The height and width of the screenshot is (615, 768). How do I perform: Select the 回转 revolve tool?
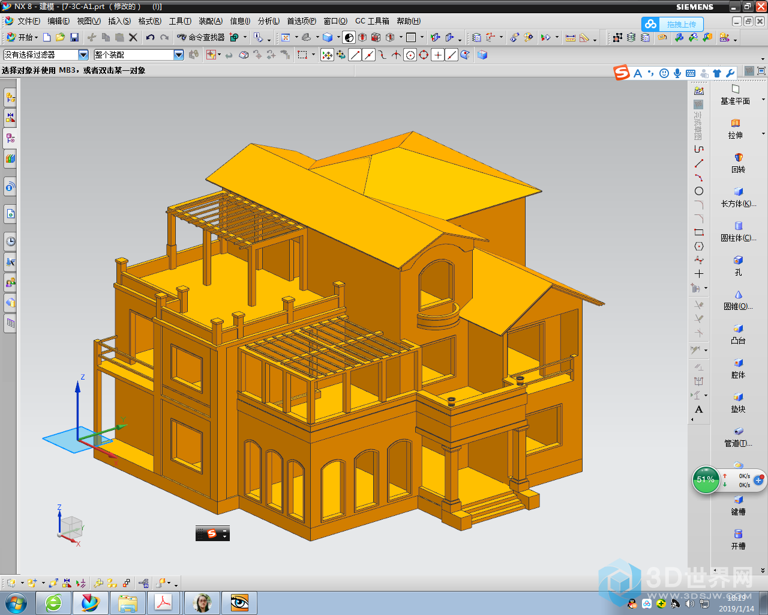[x=738, y=163]
